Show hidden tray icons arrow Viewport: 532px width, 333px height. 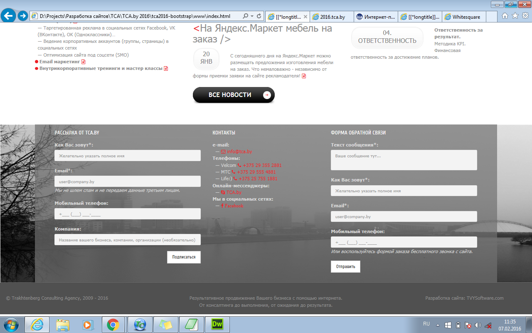point(438,325)
